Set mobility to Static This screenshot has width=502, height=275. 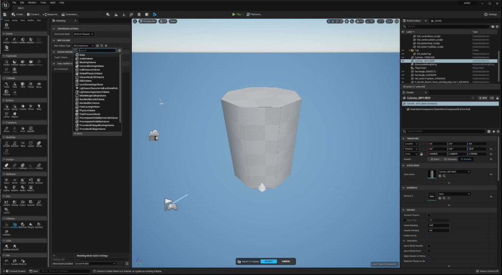435,159
